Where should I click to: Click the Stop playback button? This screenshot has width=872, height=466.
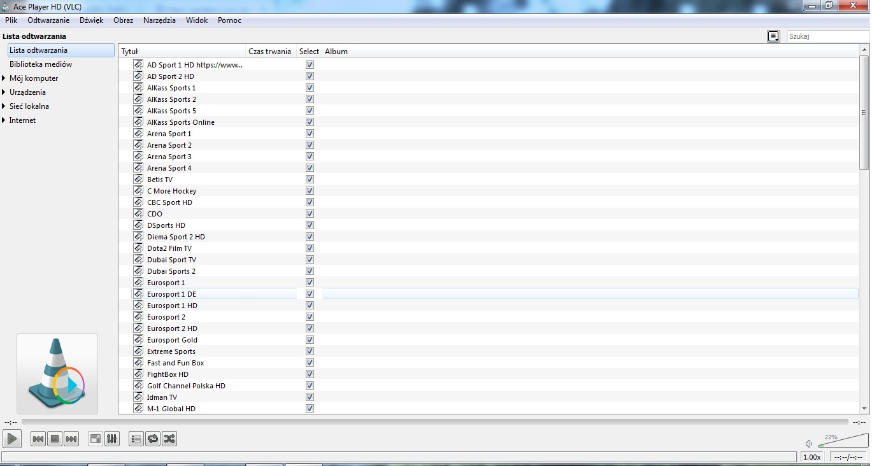55,439
